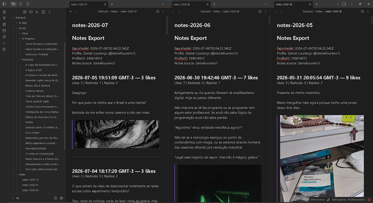Switch to notes-2026-05 tab
Image resolution: width=373 pixels, height=203 pixels.
click(294, 4)
